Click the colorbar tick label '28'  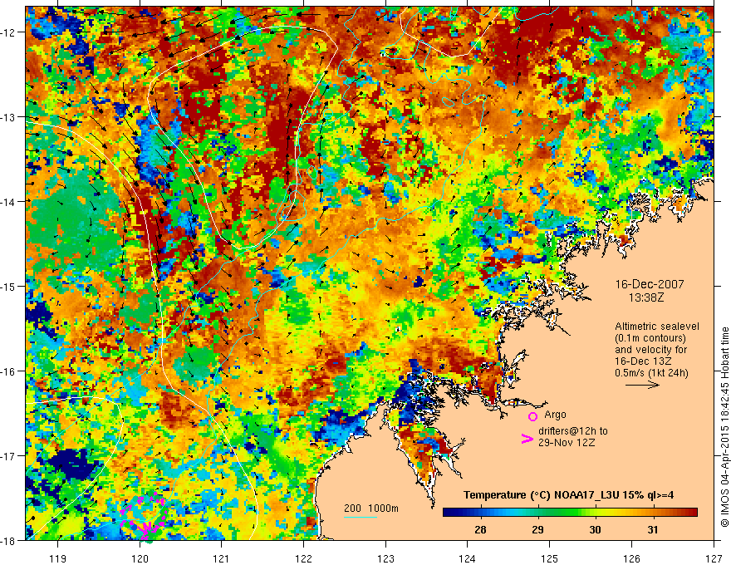tap(480, 529)
